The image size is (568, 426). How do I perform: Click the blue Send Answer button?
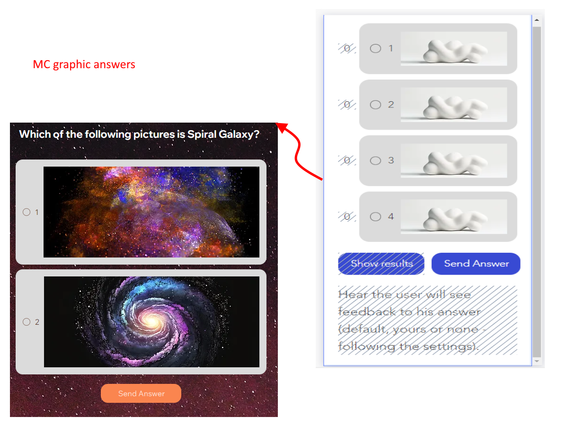coord(476,264)
